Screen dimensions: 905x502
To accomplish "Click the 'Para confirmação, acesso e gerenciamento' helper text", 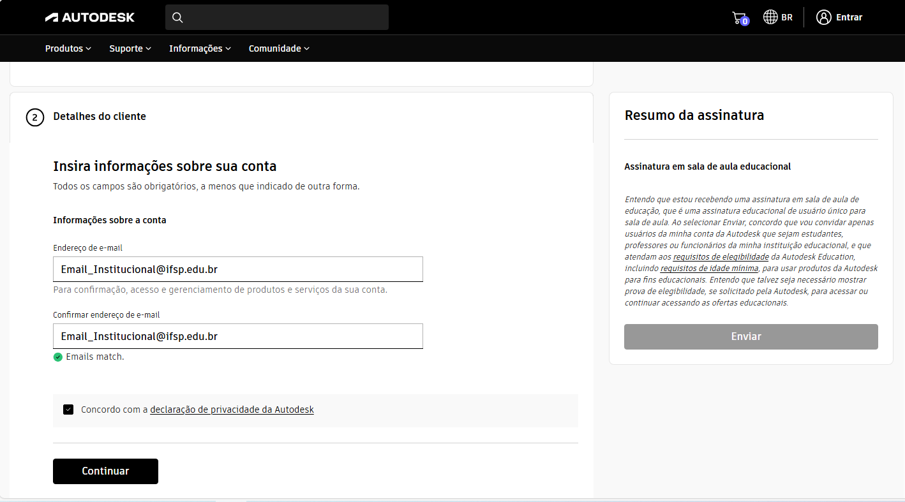I will click(x=220, y=290).
